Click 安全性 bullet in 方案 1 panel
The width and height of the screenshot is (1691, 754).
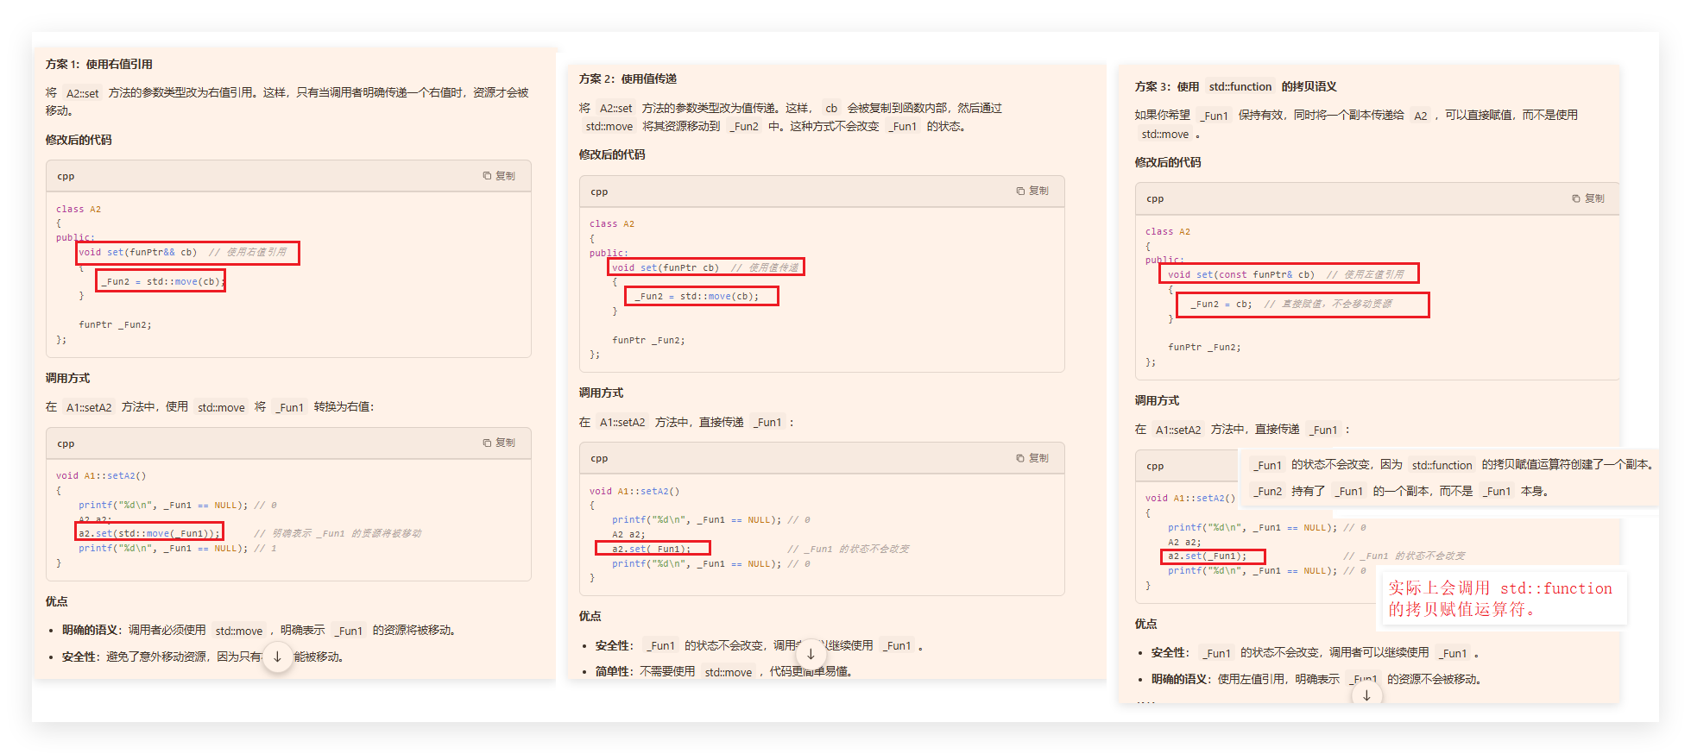pyautogui.click(x=203, y=657)
